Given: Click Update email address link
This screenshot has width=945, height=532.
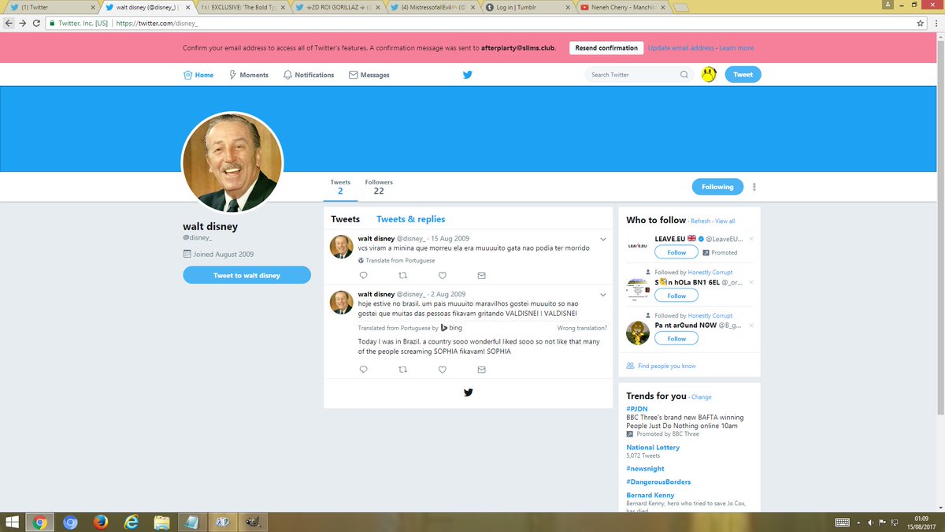Looking at the screenshot, I should pyautogui.click(x=681, y=48).
